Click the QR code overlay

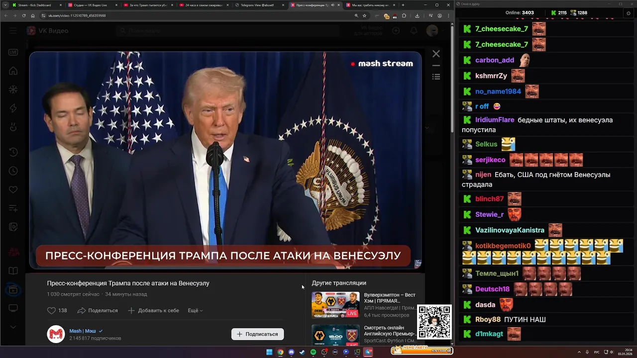pos(434,322)
